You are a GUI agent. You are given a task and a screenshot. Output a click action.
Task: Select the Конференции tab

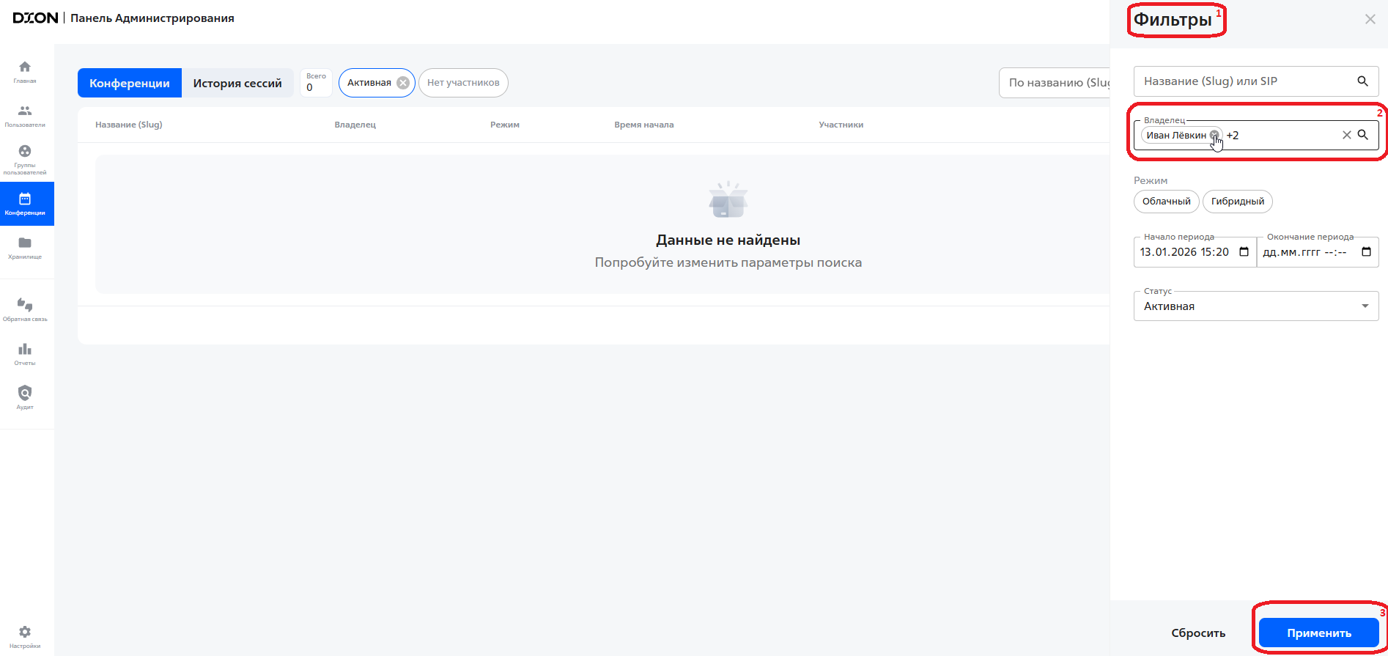[x=130, y=84]
